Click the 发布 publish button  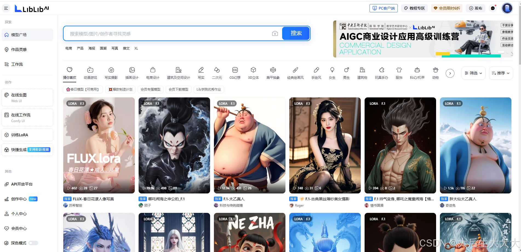click(x=476, y=8)
